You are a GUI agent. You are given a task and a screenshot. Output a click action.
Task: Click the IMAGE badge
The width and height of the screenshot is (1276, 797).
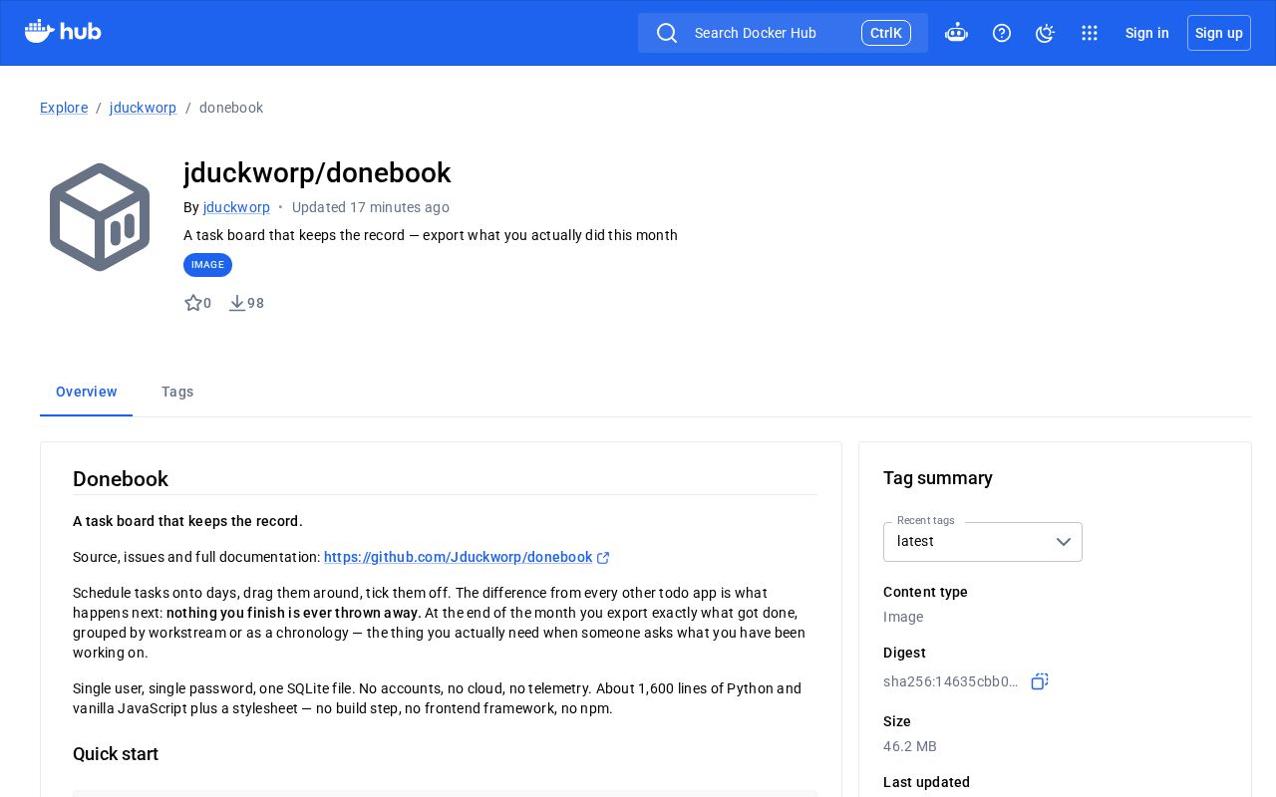click(207, 265)
